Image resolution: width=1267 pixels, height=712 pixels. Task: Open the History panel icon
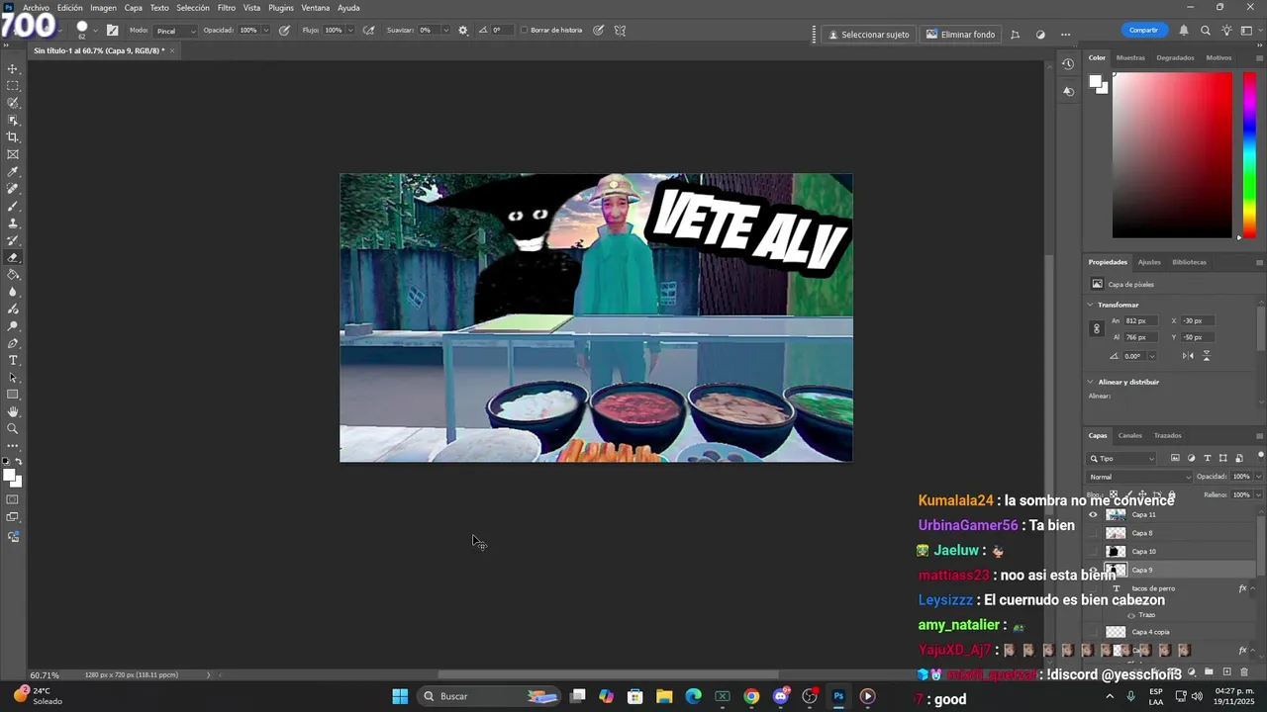[1068, 64]
